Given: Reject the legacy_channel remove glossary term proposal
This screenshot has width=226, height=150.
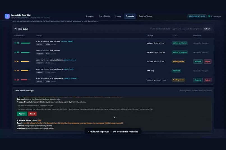Looking at the screenshot, I should (207, 80).
